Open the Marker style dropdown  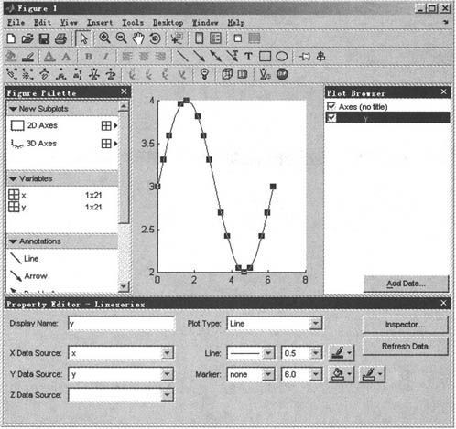[268, 374]
